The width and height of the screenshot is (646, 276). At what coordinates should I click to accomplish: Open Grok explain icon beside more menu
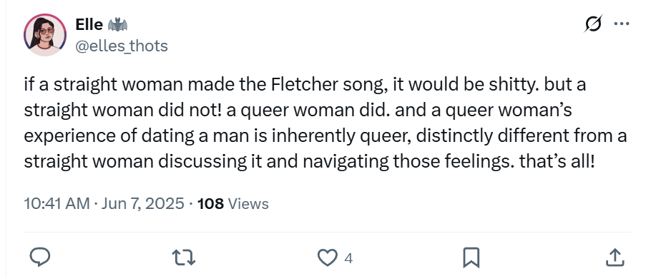[x=594, y=24]
